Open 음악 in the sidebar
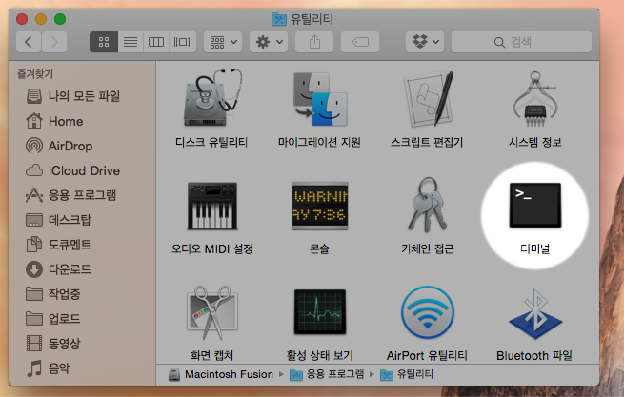The height and width of the screenshot is (397, 624). pos(48,367)
